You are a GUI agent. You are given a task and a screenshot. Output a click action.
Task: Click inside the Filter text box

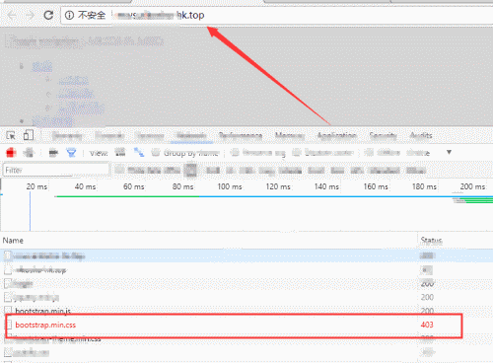click(56, 170)
